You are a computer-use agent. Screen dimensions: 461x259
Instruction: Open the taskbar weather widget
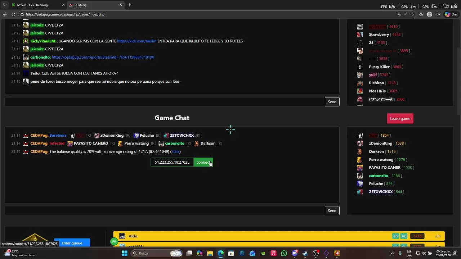(x=20, y=253)
